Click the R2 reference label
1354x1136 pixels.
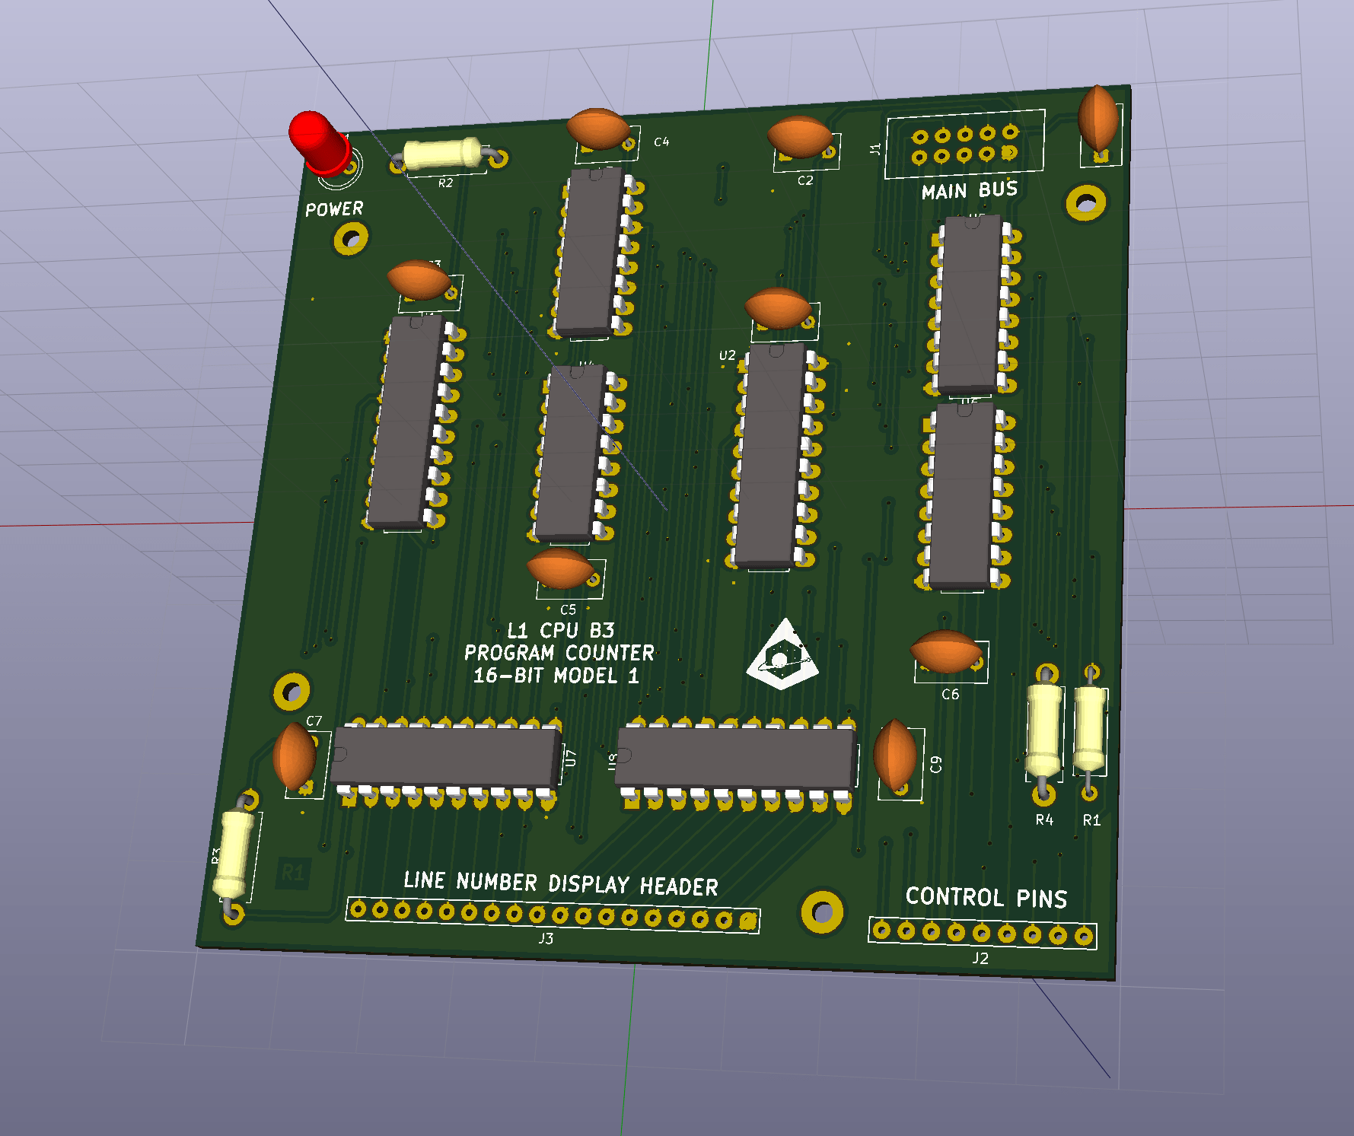click(x=445, y=183)
